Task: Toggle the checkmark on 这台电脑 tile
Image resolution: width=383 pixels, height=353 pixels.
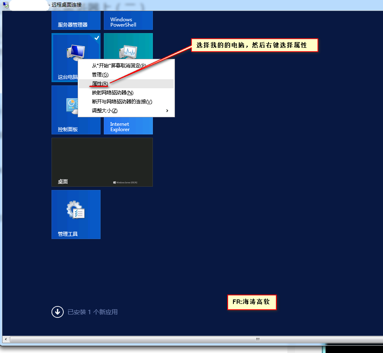Action: tap(97, 38)
